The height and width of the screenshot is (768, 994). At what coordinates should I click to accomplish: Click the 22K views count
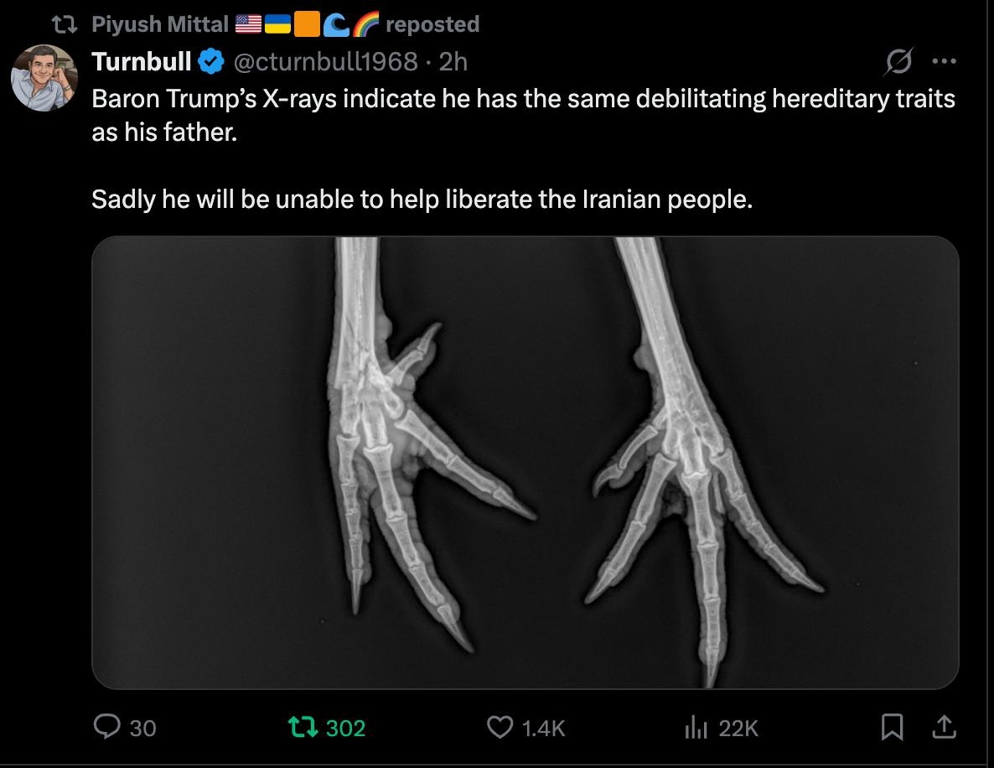pos(738,728)
